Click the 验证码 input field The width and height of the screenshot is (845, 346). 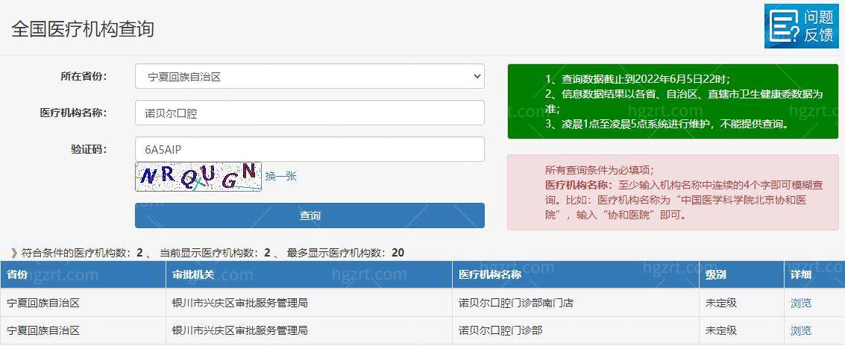(x=310, y=149)
